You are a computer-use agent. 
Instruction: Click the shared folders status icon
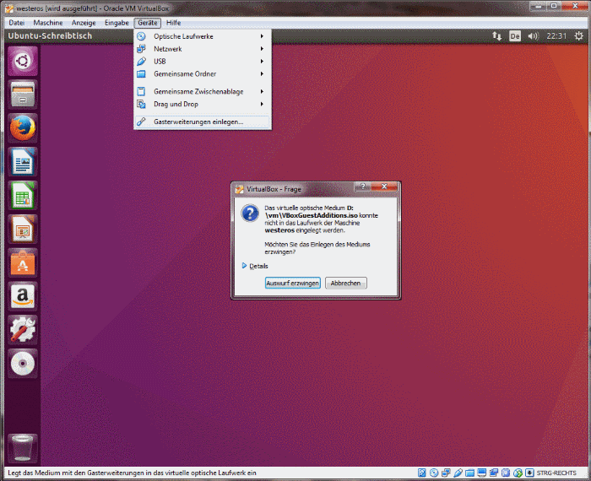point(469,473)
